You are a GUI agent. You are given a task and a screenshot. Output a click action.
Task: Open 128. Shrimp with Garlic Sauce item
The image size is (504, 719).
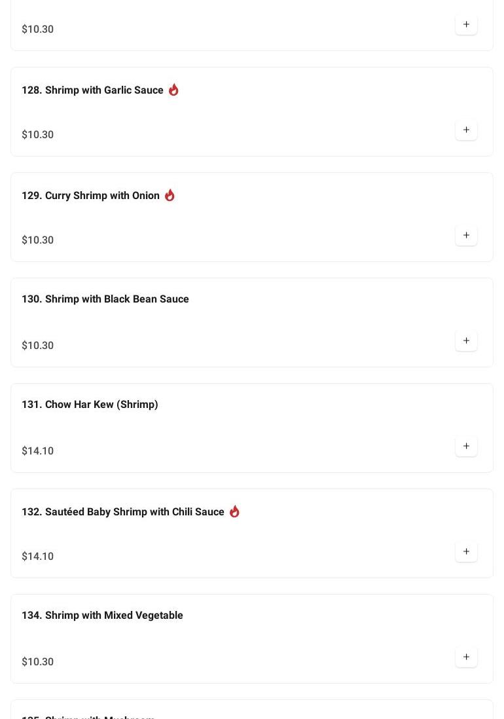pos(92,90)
